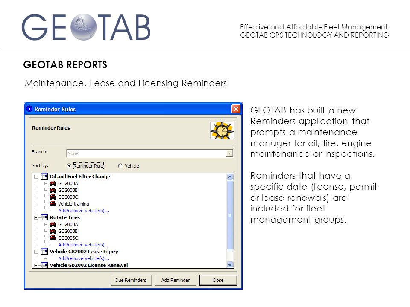Open Add/remove vehicle(s) under Lease Expiry
The height and width of the screenshot is (307, 410).
click(x=84, y=258)
